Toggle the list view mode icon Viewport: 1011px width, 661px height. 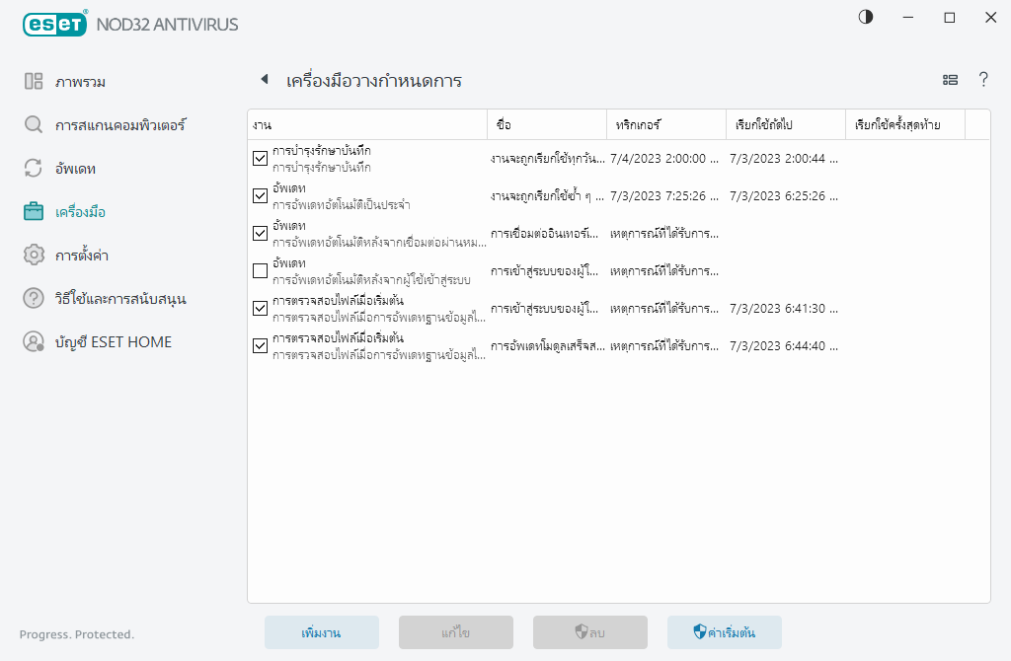(950, 80)
